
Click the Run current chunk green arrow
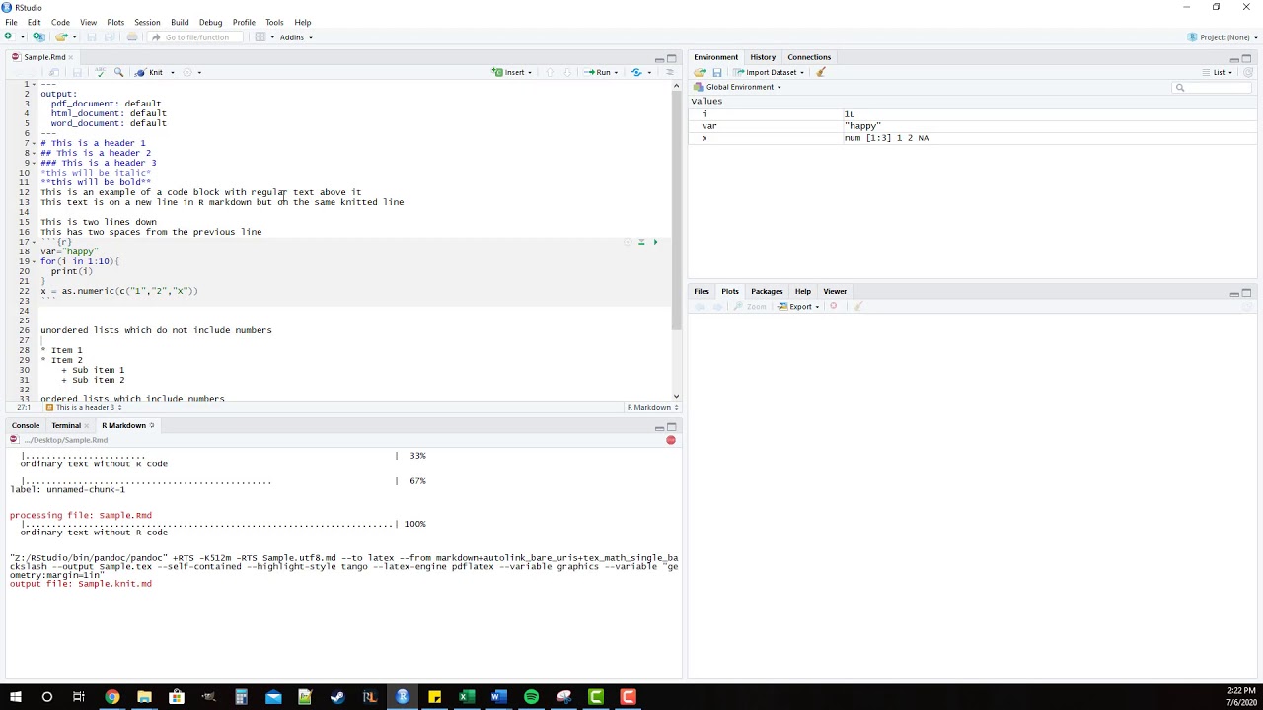tap(655, 242)
